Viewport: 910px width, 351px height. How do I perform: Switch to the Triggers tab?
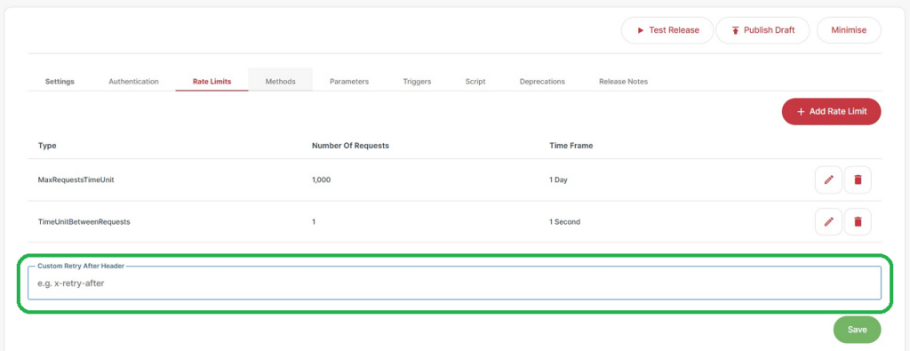418,81
